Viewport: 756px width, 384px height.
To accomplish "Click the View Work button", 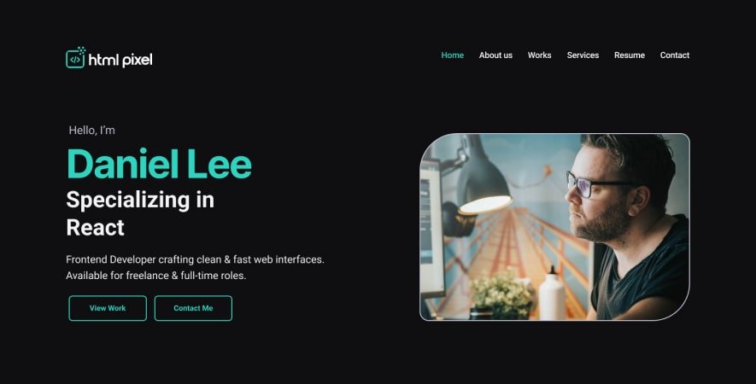I will point(108,308).
